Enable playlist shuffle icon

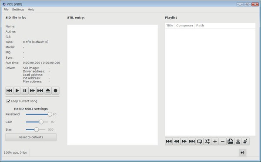coord(207,142)
